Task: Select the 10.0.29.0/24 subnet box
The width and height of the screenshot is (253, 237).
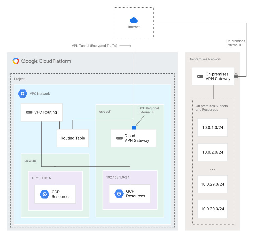Action: coord(213,184)
